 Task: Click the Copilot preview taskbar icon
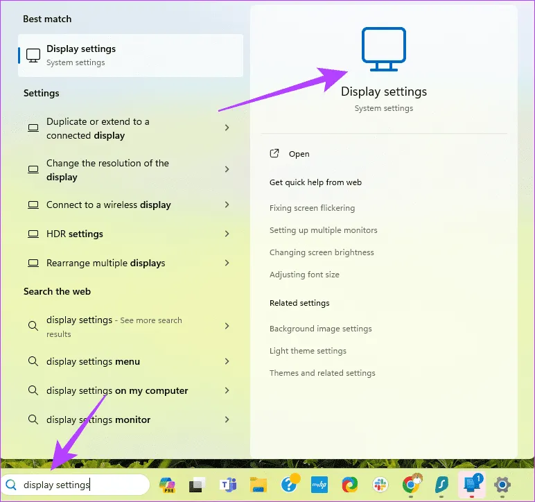(167, 485)
